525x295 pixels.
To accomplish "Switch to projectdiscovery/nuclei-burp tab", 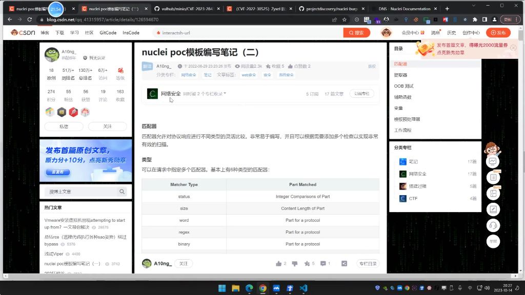I will click(332, 9).
